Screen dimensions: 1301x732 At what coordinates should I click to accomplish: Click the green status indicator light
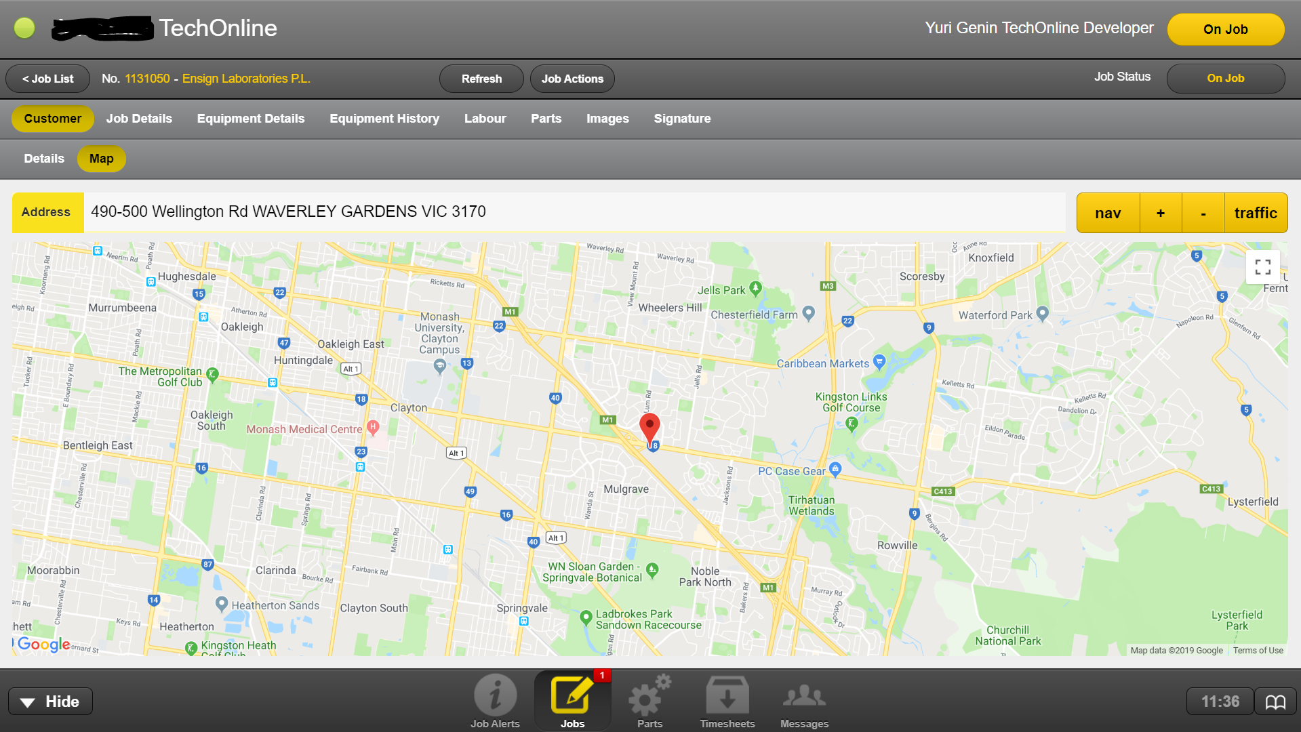pyautogui.click(x=24, y=28)
